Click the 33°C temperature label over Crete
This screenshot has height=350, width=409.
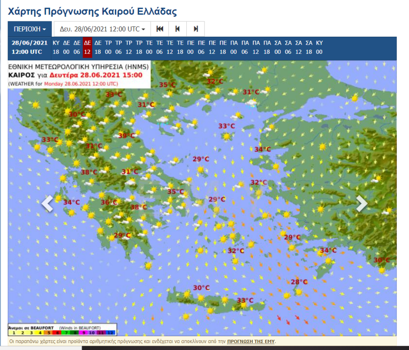(245, 300)
